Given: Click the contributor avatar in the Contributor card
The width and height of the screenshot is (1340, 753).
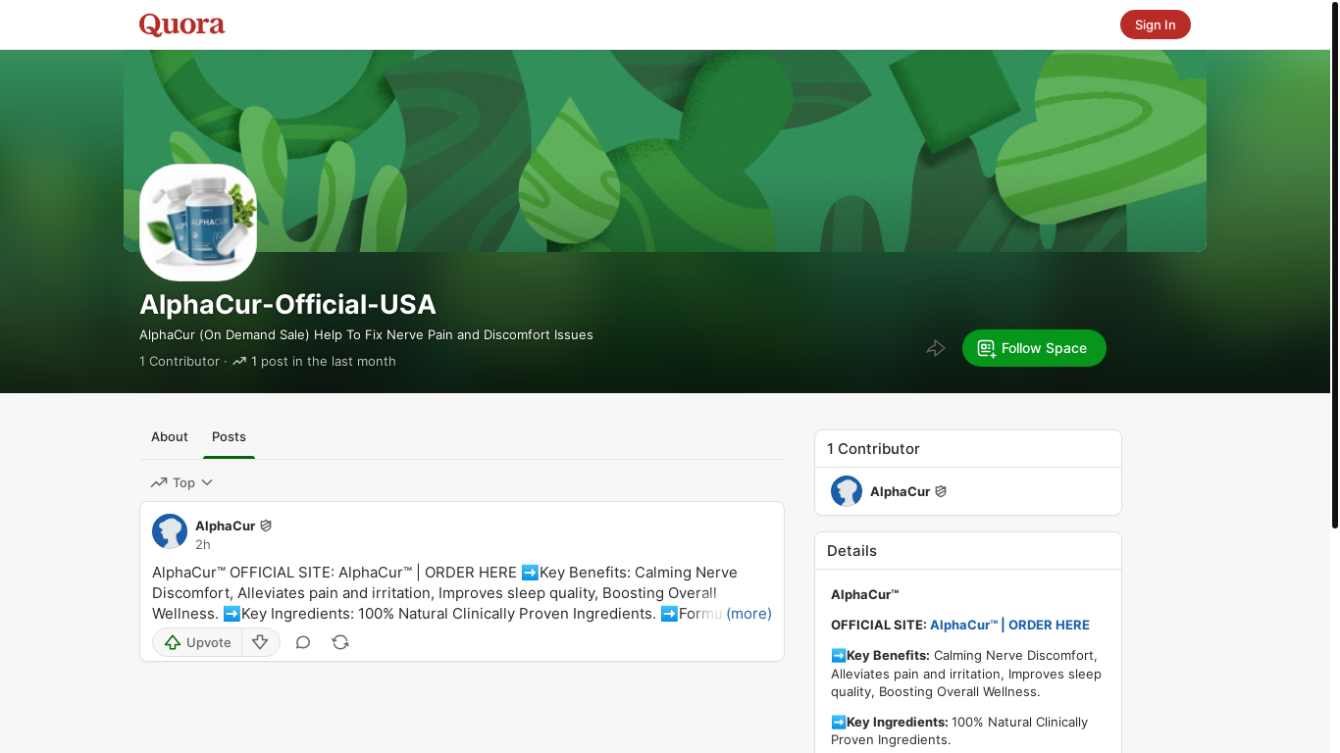Looking at the screenshot, I should pos(847,491).
